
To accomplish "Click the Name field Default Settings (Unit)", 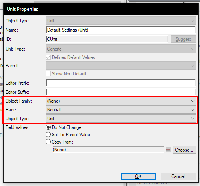I will (121, 30).
